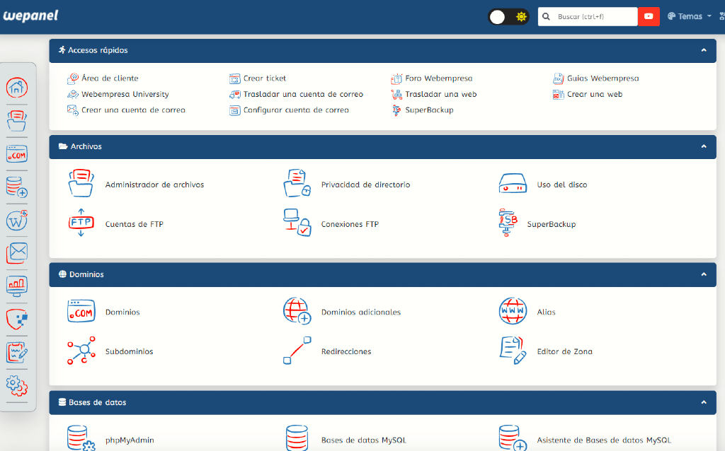
Task: Click the security shield sidebar icon
Action: point(17,319)
